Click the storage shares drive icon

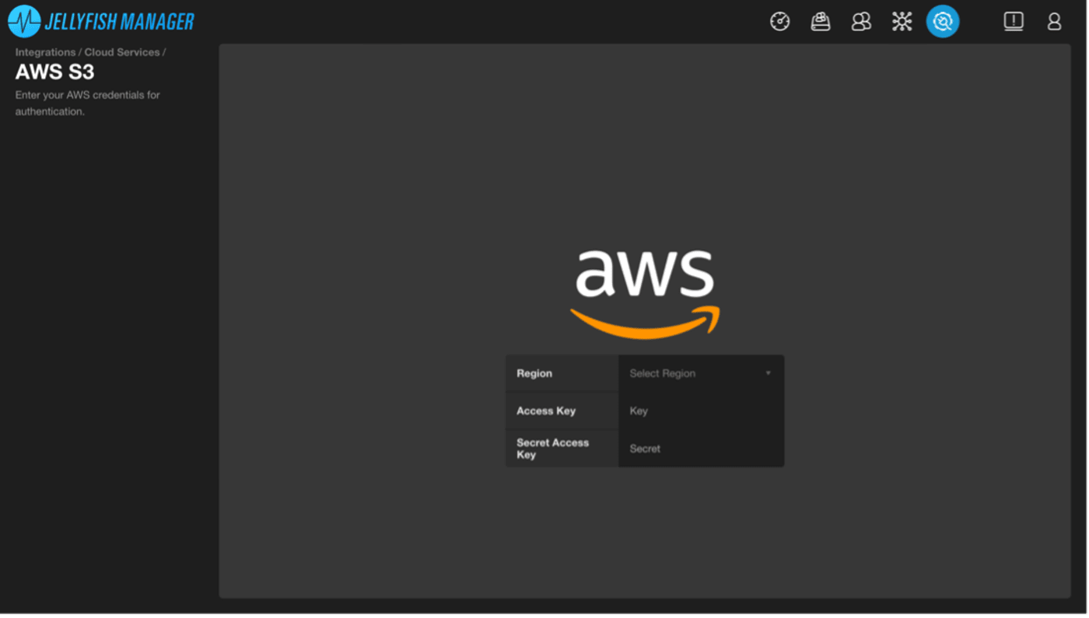tap(820, 22)
